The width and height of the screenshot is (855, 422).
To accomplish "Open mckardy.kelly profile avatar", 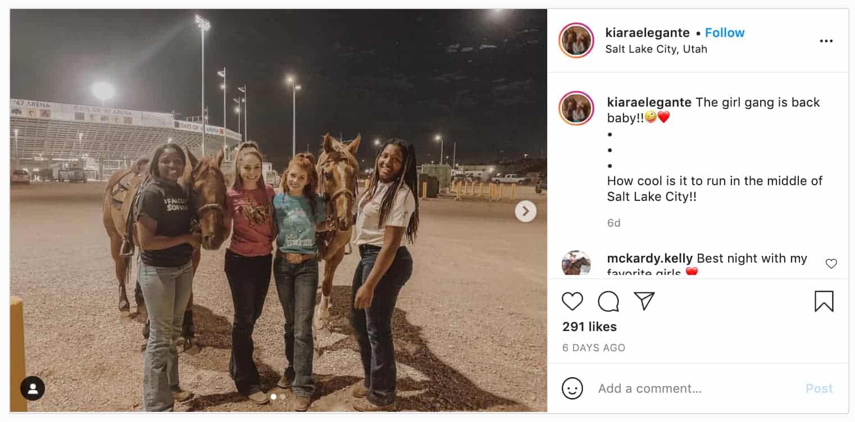I will coord(576,263).
